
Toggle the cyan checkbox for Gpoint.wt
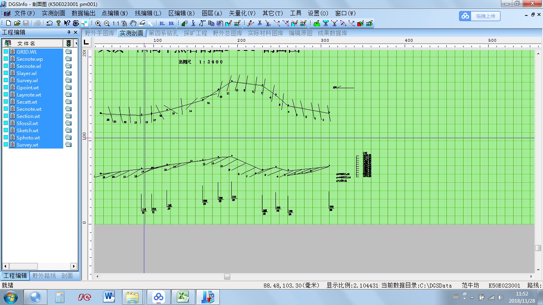pos(6,87)
